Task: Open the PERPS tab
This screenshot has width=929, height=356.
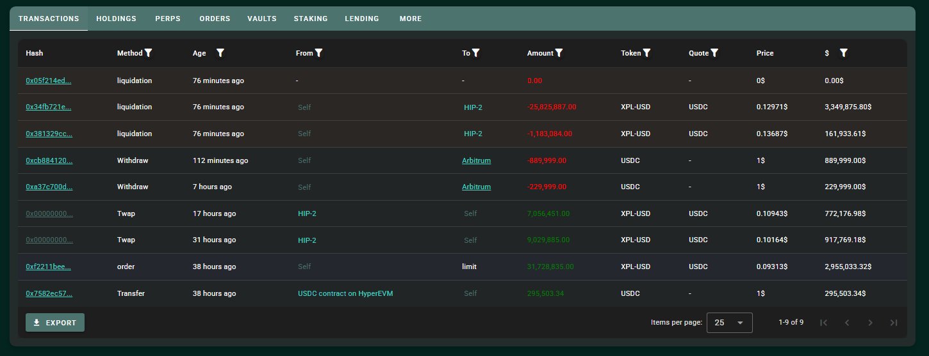Action: coord(168,19)
